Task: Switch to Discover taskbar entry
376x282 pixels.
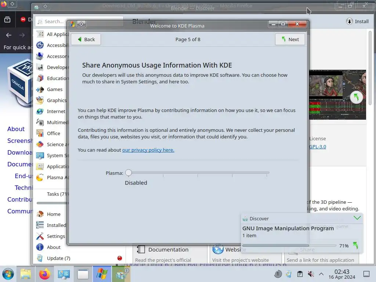Action: coord(121,274)
